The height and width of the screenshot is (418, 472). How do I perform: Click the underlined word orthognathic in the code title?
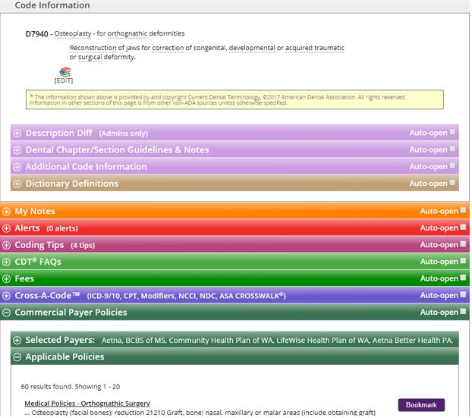pos(127,33)
